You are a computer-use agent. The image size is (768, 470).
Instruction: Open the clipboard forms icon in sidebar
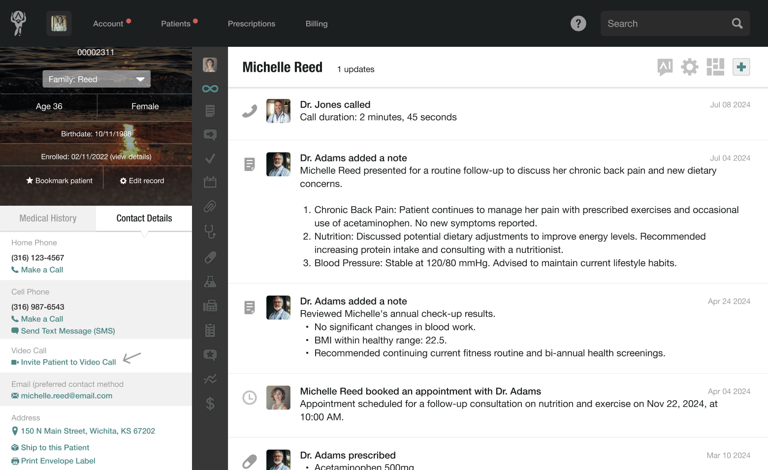210,330
